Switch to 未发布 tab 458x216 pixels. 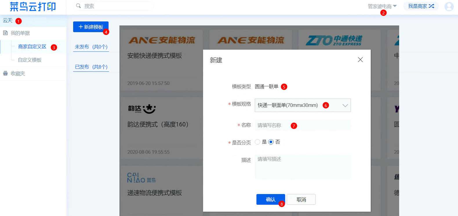pos(91,47)
